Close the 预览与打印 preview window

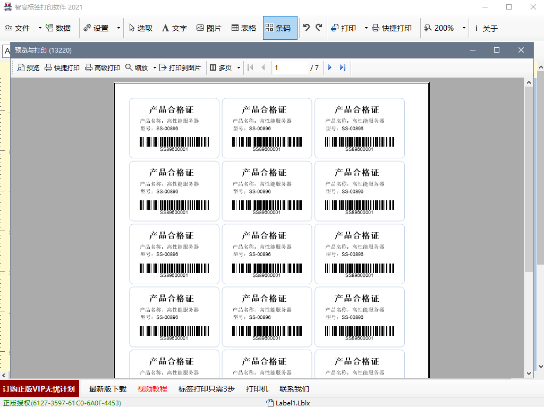(521, 50)
